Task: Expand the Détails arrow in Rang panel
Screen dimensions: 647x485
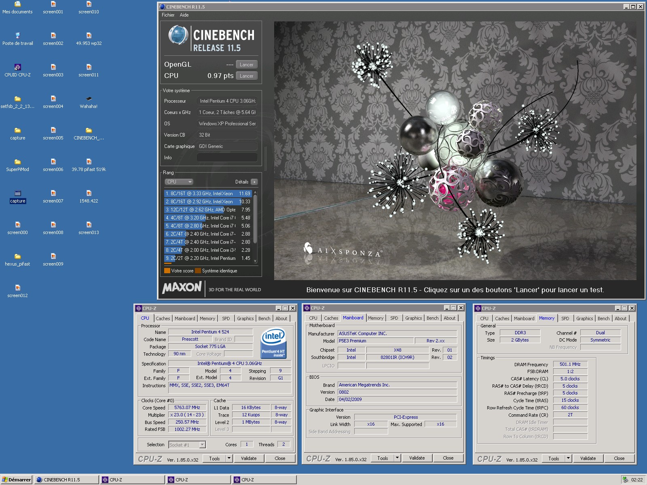Action: [x=254, y=182]
